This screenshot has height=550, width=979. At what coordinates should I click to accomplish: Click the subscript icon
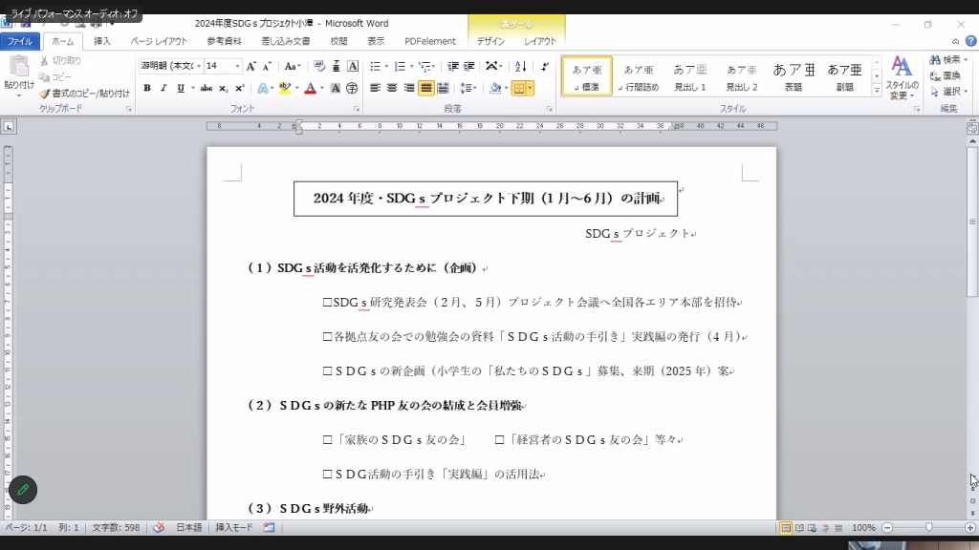point(224,88)
